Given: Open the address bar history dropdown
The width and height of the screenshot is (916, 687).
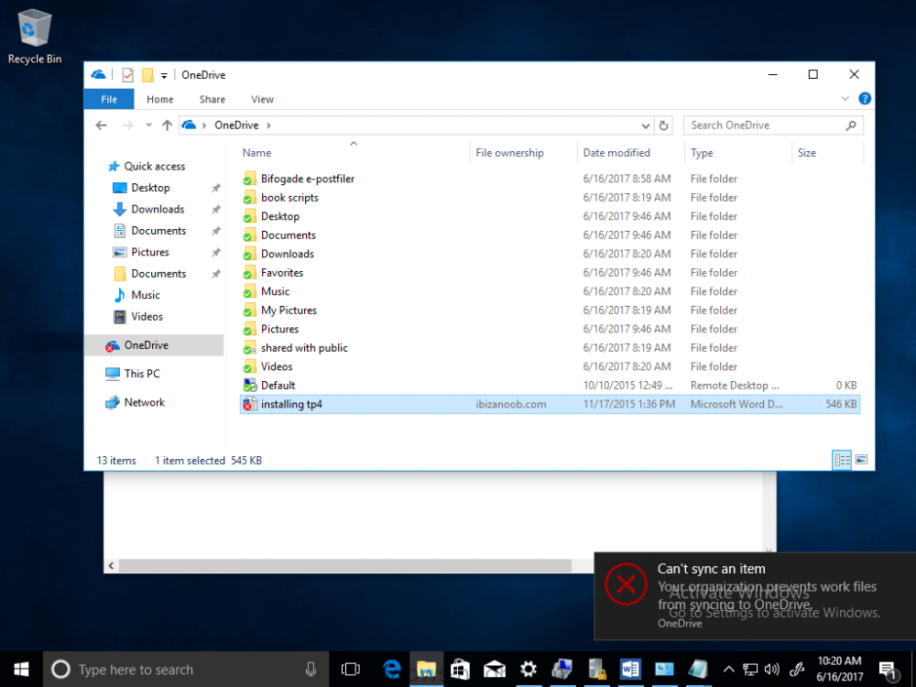Looking at the screenshot, I should (646, 125).
